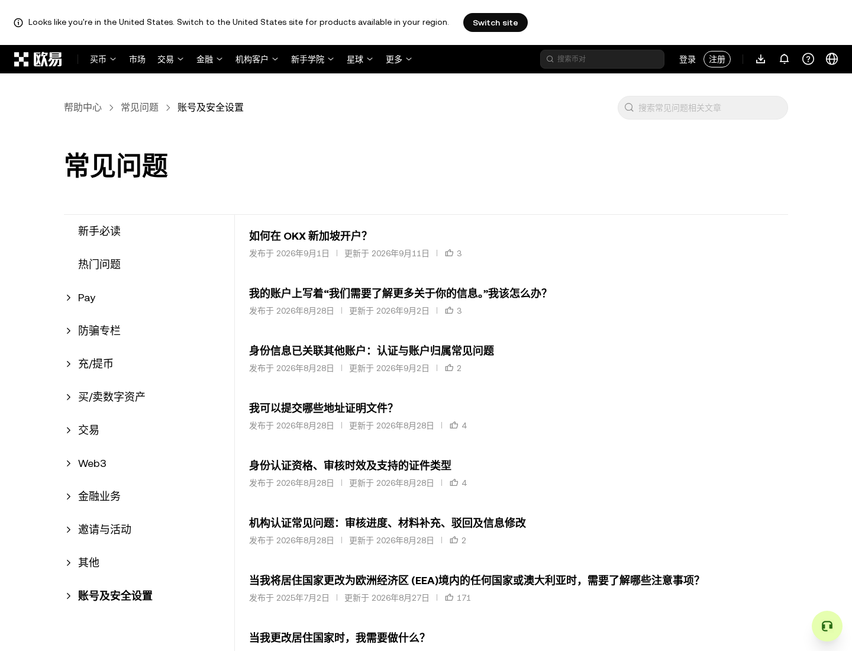
Task: Expand the 买币 menu
Action: 103,59
